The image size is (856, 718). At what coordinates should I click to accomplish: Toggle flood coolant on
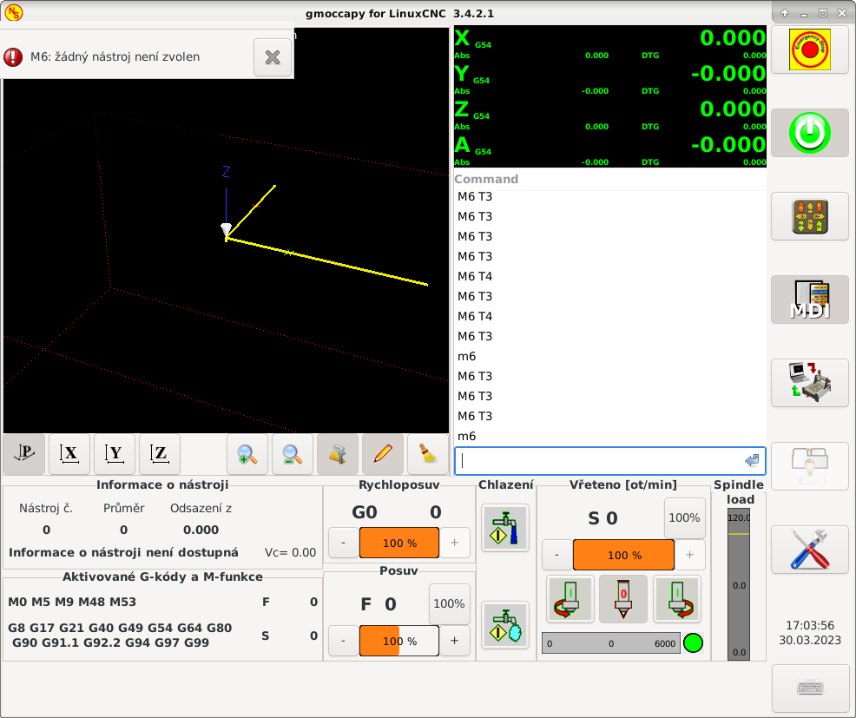coord(504,527)
